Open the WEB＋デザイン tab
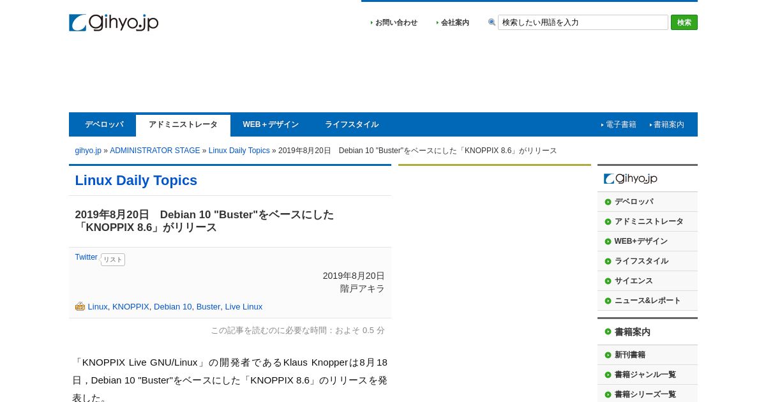Screen dimensions: 766x402 point(271,124)
